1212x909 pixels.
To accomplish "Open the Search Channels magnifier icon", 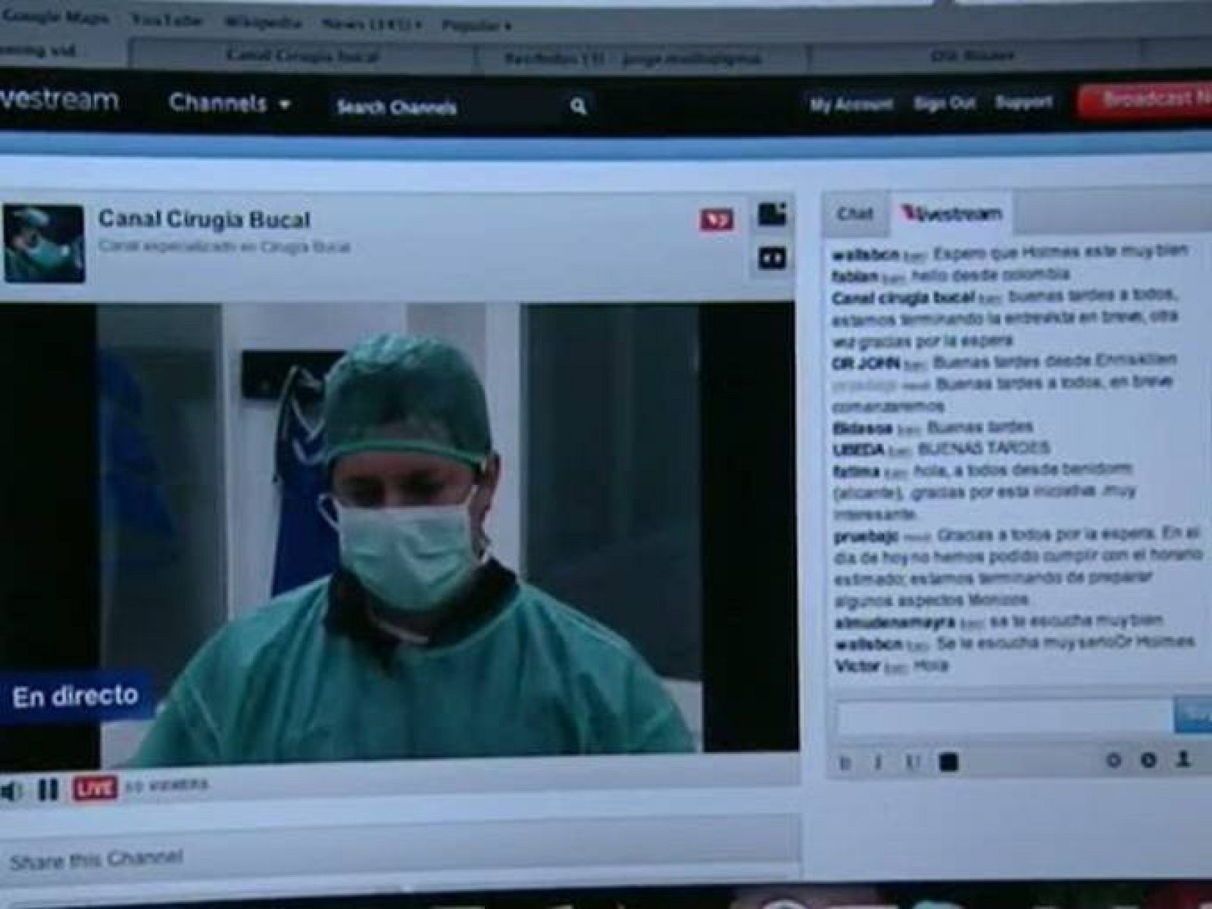I will (x=577, y=106).
